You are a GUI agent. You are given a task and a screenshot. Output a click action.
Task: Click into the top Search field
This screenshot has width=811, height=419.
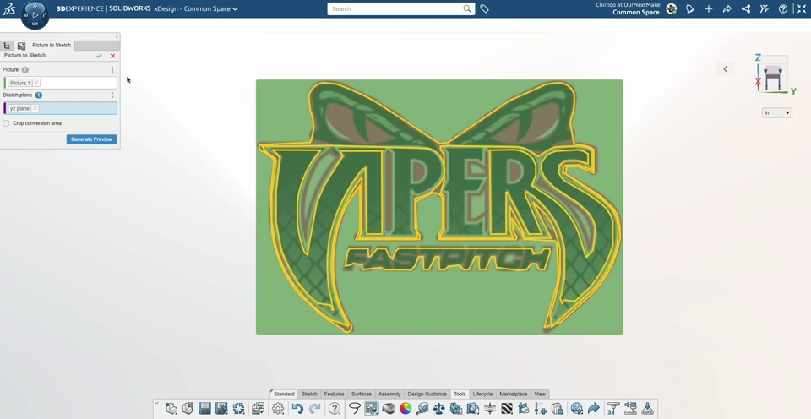click(395, 8)
